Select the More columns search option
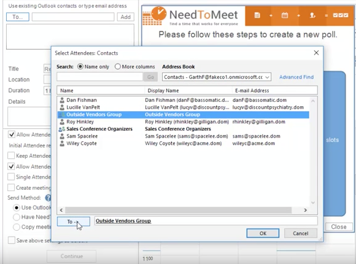The height and width of the screenshot is (264, 356). click(x=118, y=66)
